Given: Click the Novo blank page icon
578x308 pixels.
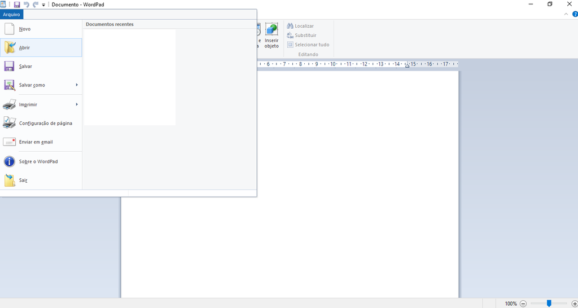Looking at the screenshot, I should pyautogui.click(x=9, y=29).
